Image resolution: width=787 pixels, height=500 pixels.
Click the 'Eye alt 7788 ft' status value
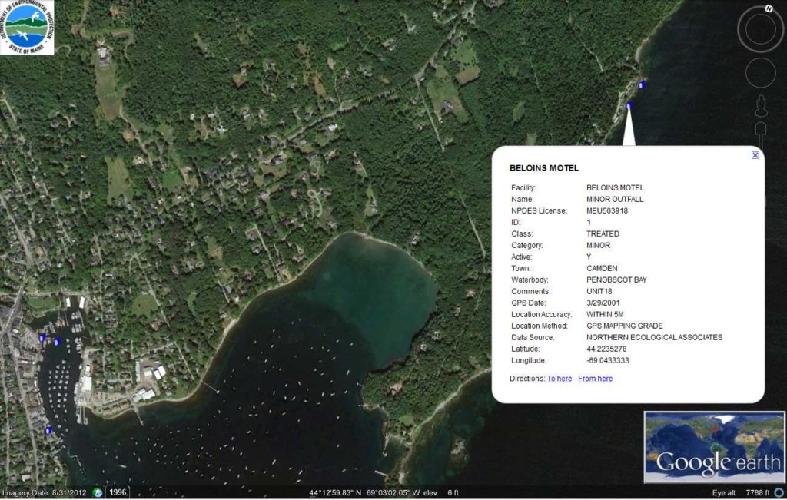pos(740,493)
